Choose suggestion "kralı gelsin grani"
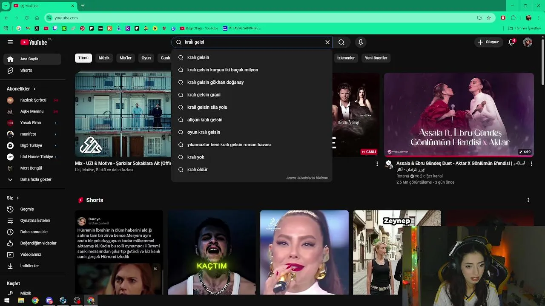This screenshot has height=306, width=545. (x=252, y=95)
